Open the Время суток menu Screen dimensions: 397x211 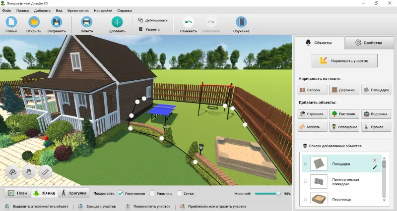click(78, 10)
